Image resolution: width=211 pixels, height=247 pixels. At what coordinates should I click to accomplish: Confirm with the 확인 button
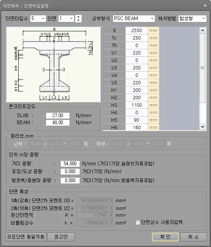point(165,237)
